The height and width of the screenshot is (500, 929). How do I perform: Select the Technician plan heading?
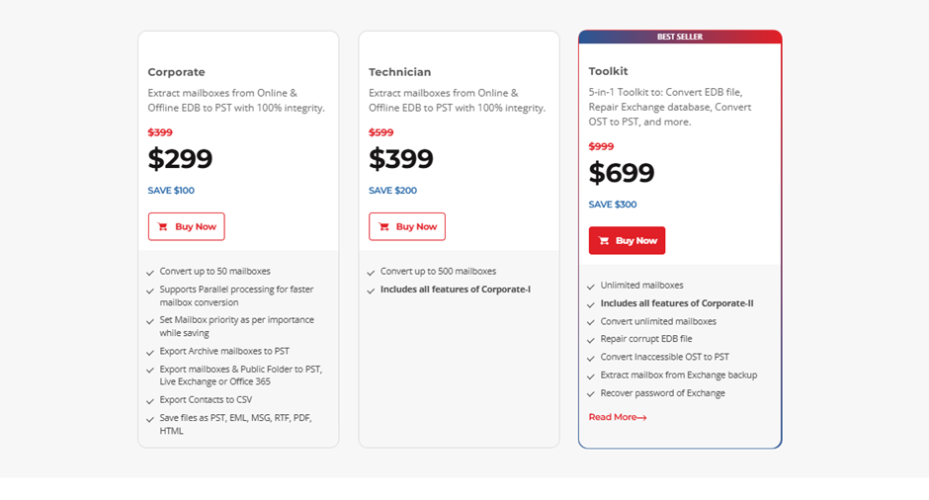400,72
